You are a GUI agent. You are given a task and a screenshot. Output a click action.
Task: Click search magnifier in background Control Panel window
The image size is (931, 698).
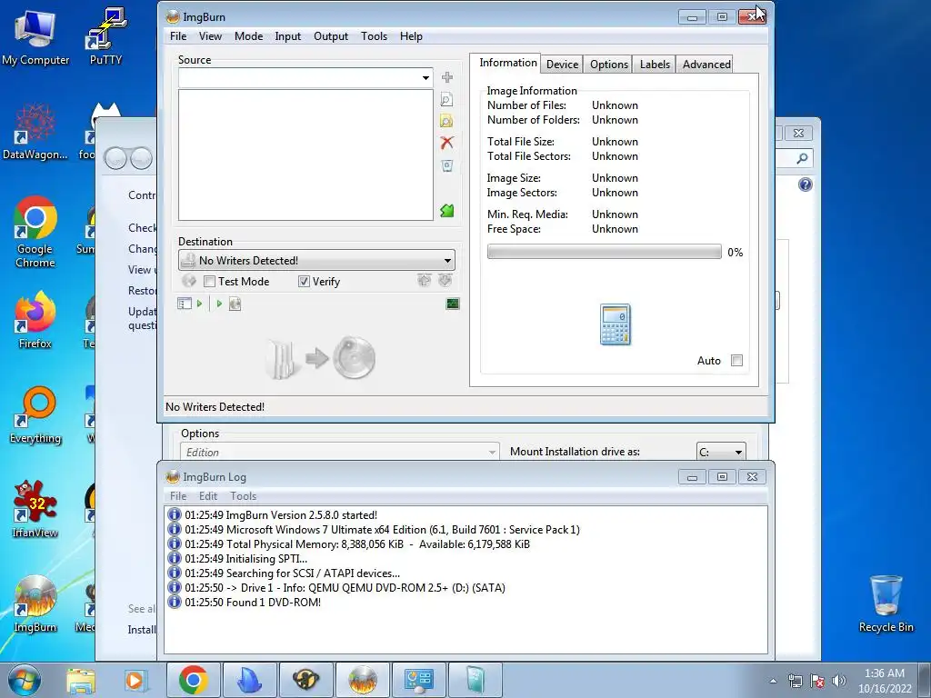pos(802,158)
